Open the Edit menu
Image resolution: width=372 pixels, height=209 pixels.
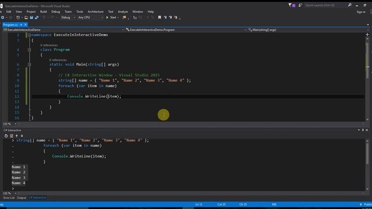[x=9, y=12]
